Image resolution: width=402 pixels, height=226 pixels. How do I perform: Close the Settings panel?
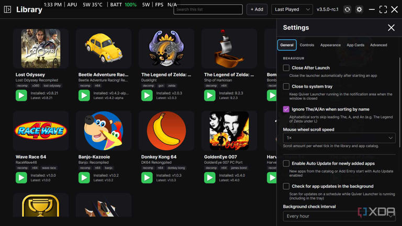point(391,28)
